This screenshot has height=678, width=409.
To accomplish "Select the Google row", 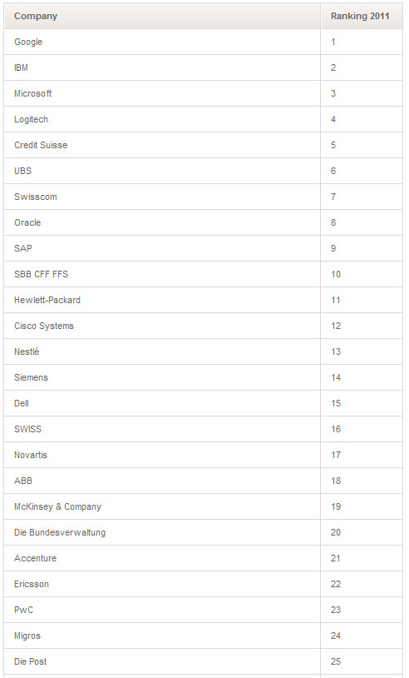I will coord(203,42).
